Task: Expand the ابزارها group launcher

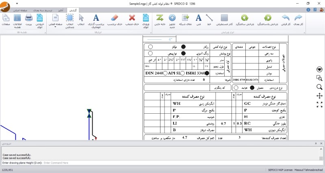Action: pyautogui.click(x=151, y=33)
